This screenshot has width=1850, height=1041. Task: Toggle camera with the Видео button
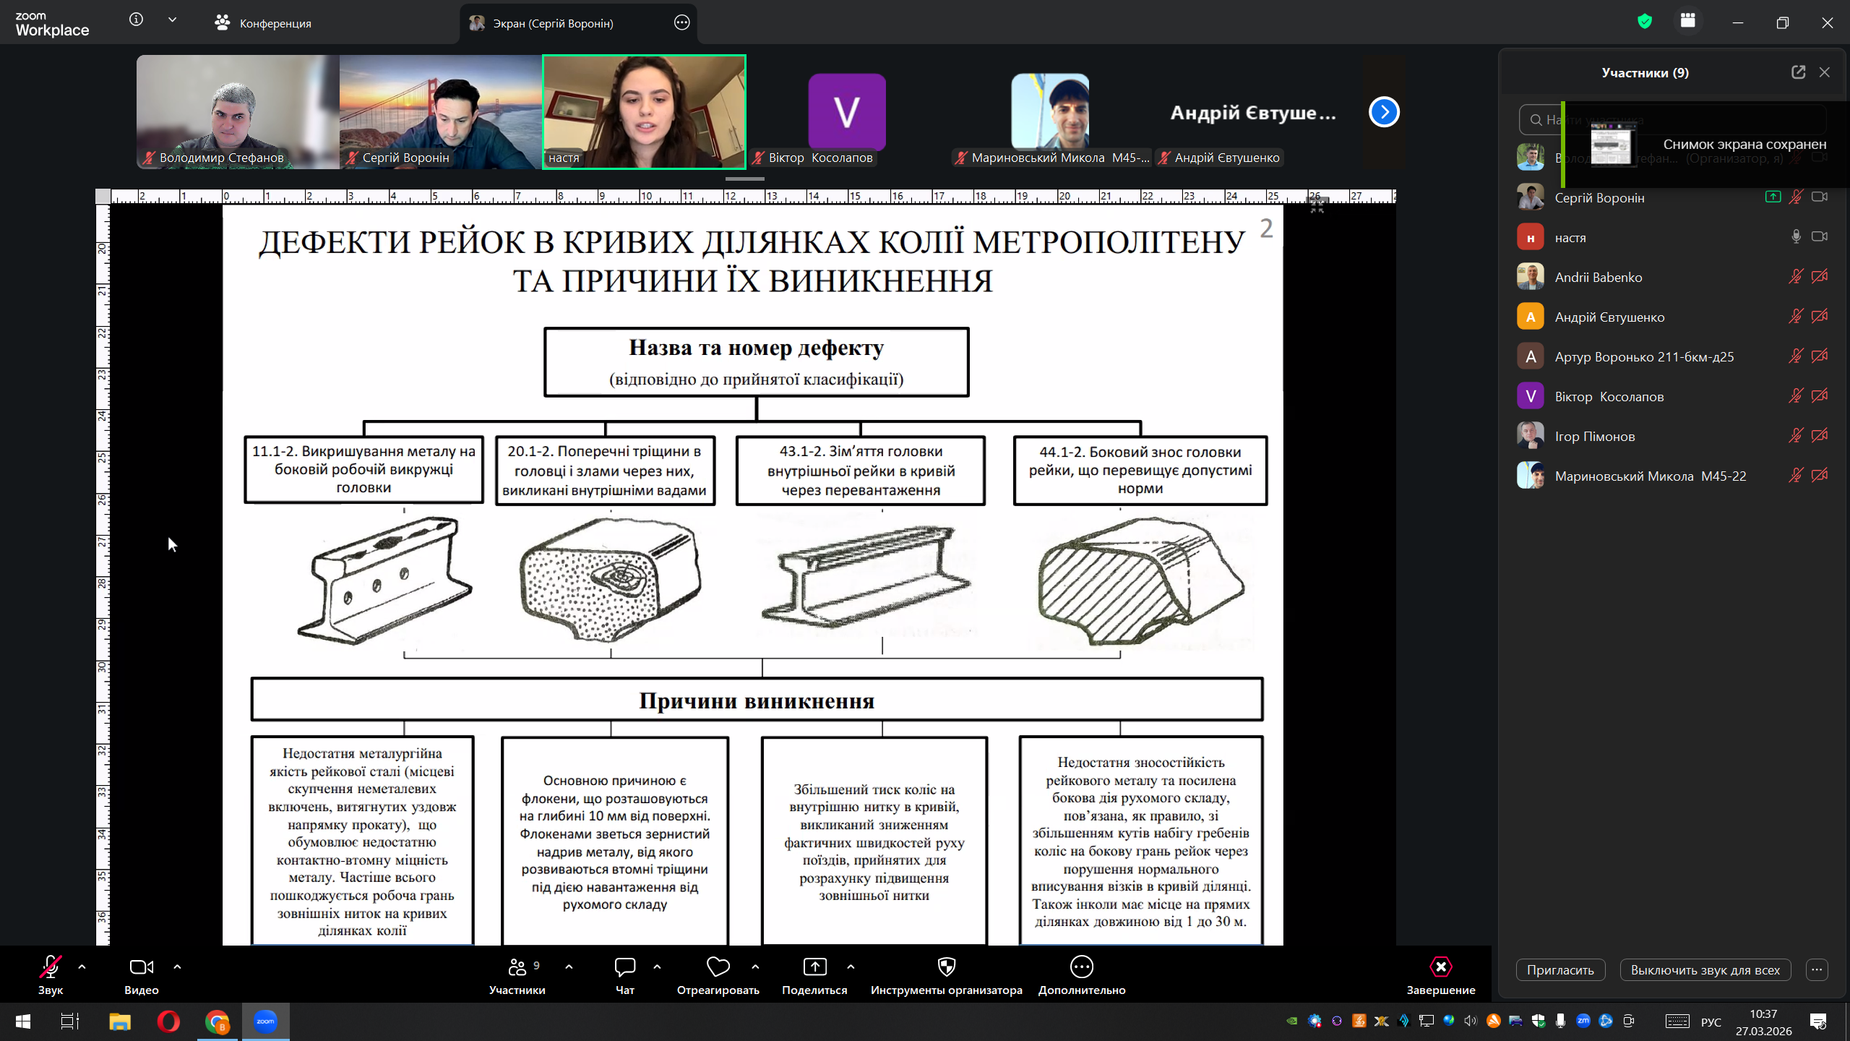click(x=141, y=967)
